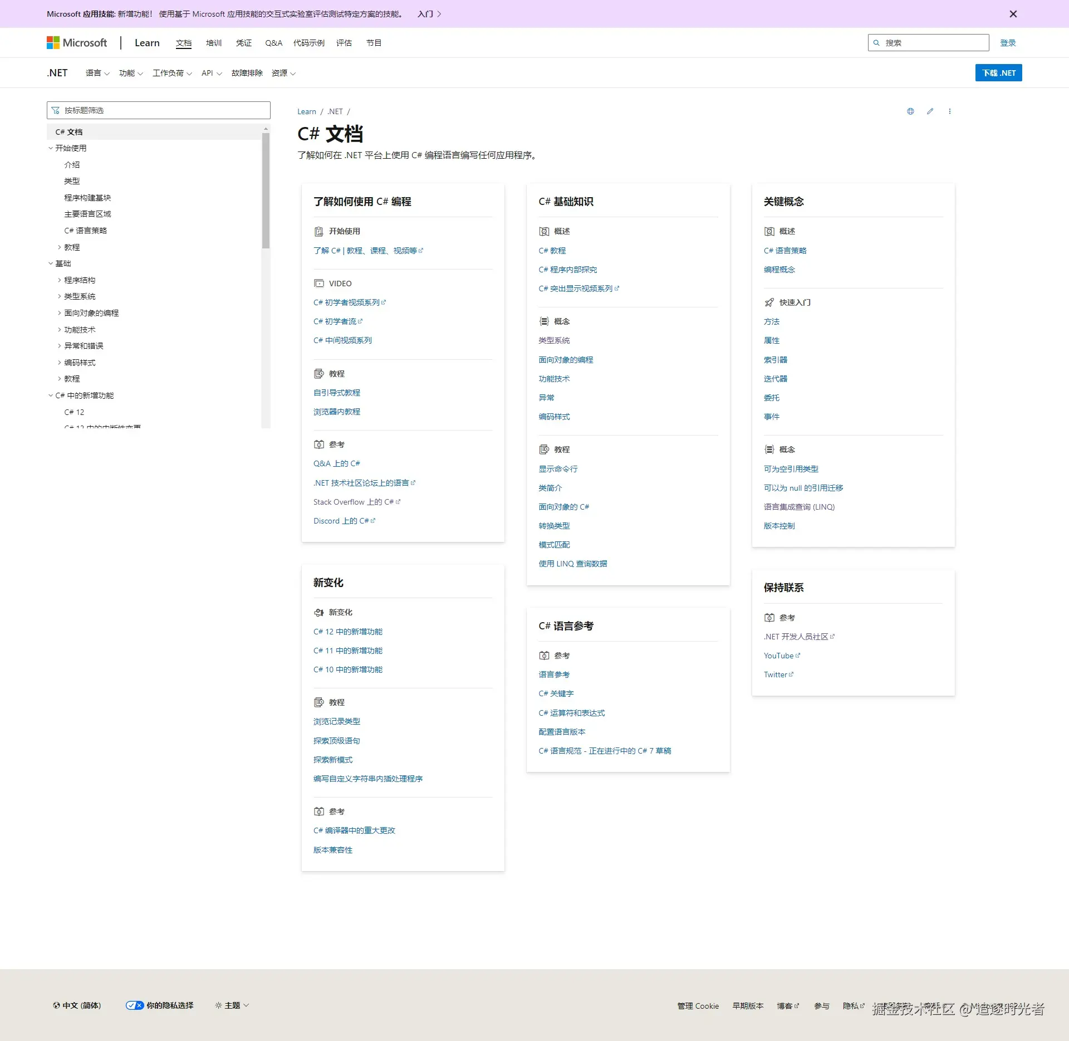Open the C# 12 中的新增功能 link

coord(348,632)
